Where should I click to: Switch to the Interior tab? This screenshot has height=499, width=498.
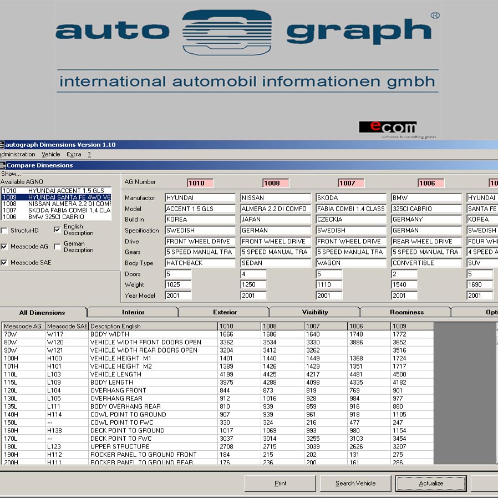click(133, 312)
